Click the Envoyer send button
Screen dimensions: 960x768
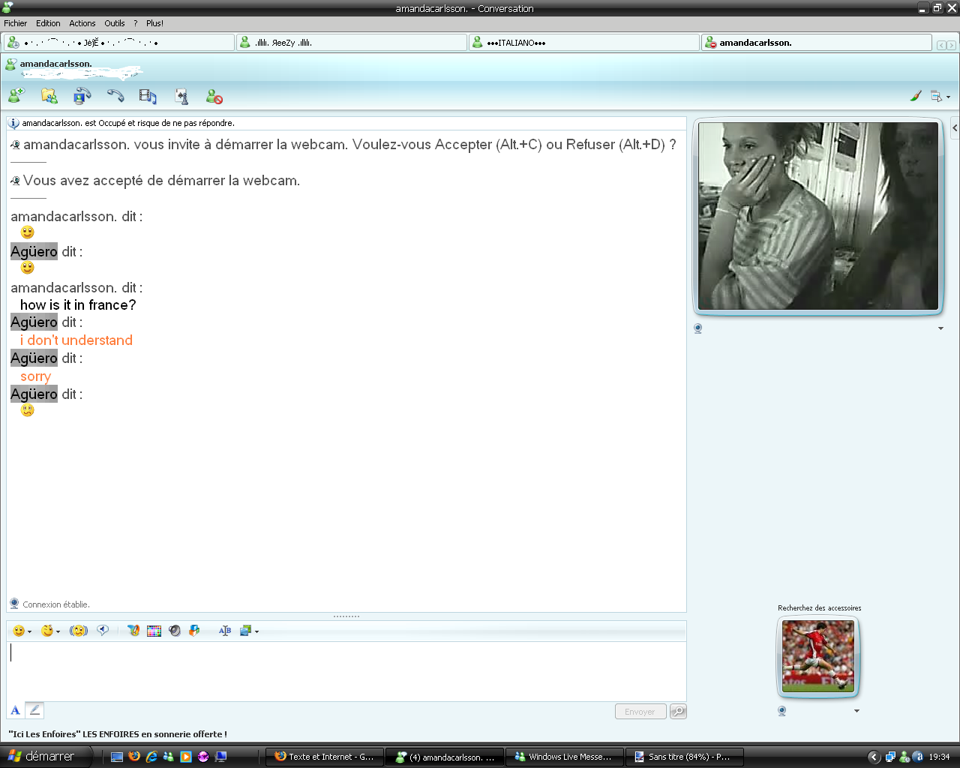(640, 712)
